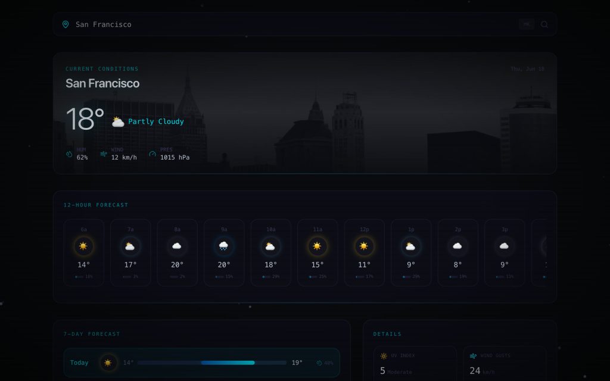The height and width of the screenshot is (381, 610).
Task: Click the 12 km/h wind value
Action: tap(124, 157)
